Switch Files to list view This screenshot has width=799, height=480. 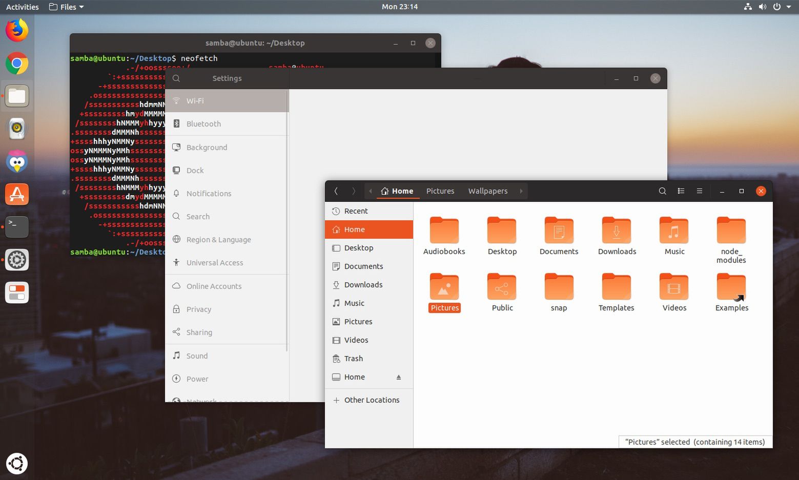click(681, 191)
